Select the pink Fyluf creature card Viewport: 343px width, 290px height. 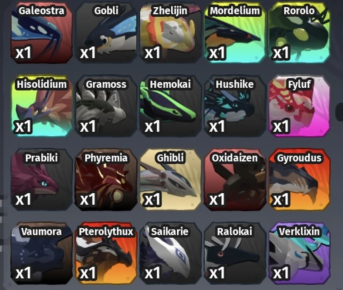[x=299, y=106]
